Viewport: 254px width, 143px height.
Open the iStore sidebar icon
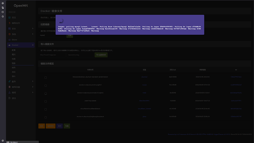point(10,40)
